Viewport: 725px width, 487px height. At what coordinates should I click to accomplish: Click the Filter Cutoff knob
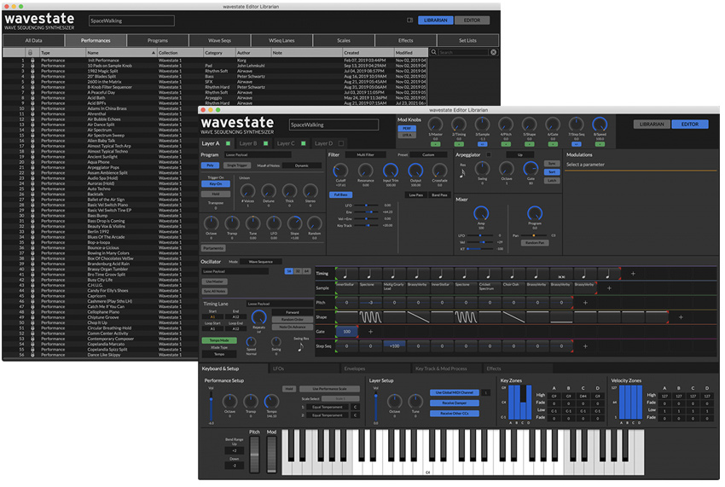(341, 171)
